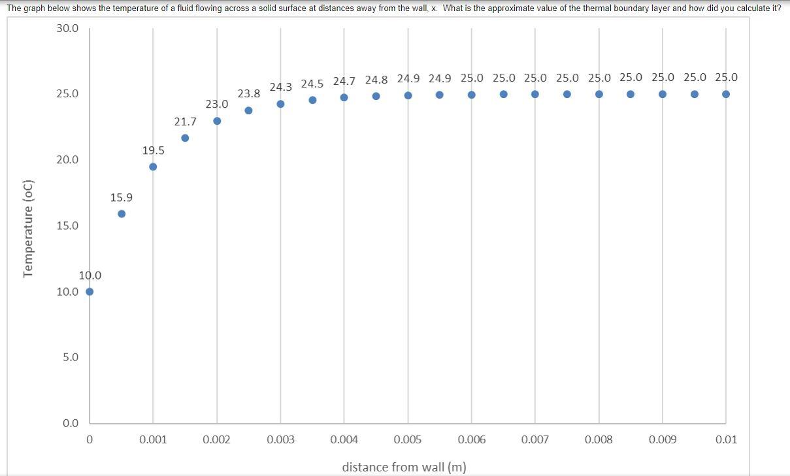Click the 0.004 tick label on distance axis
790x476 pixels.
(x=344, y=439)
